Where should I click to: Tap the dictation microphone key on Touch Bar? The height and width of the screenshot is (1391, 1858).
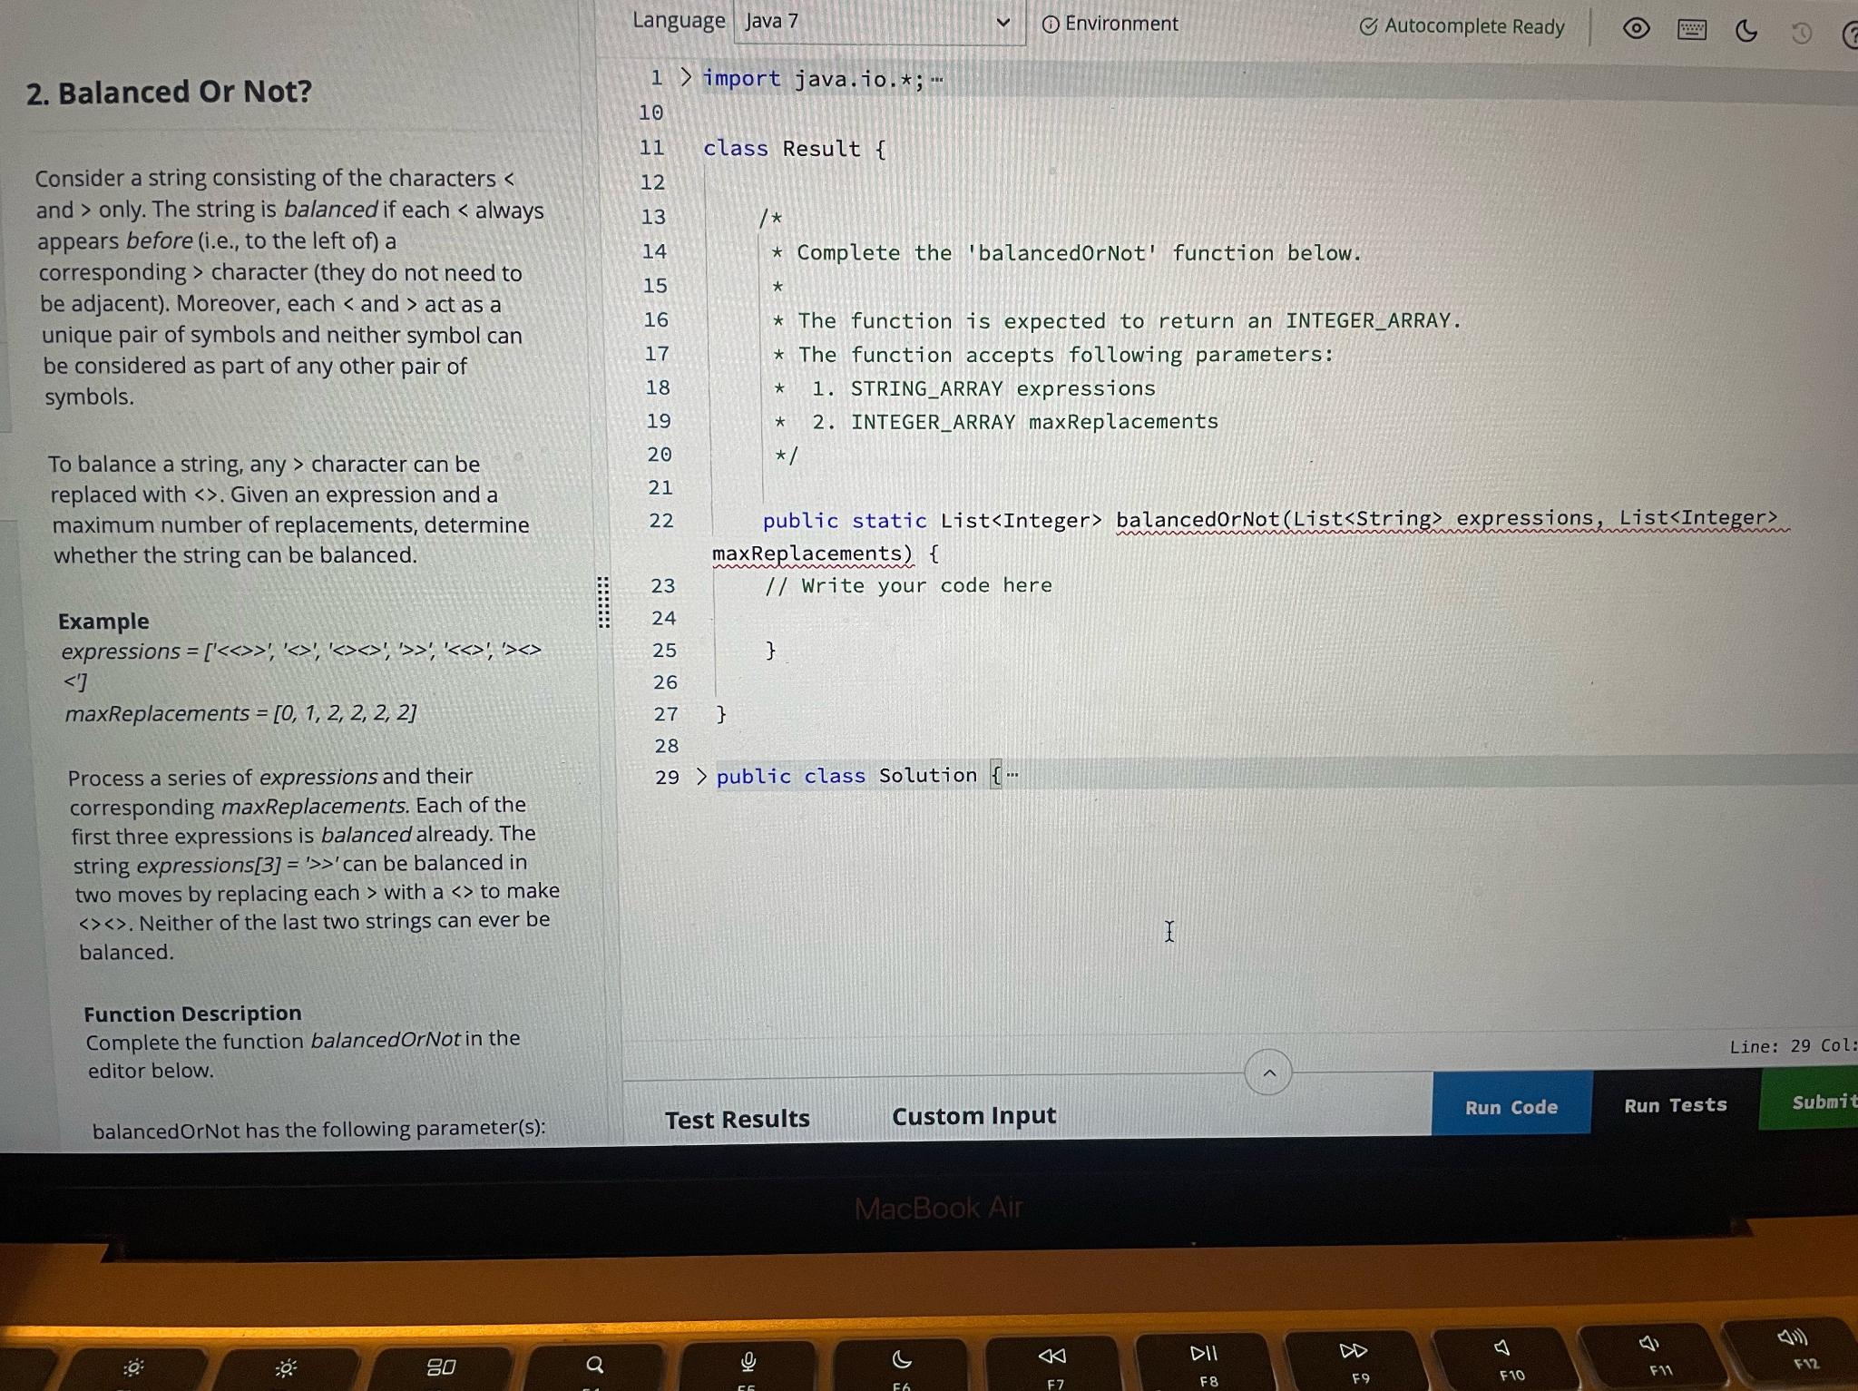[747, 1361]
